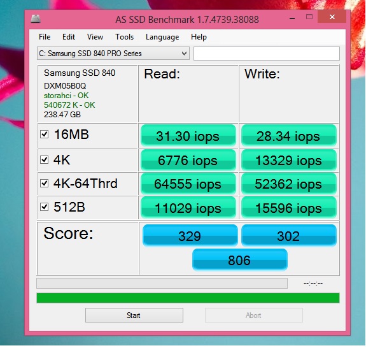Click the grey current-test progress bar
366x348 pixels.
pyautogui.click(x=162, y=283)
